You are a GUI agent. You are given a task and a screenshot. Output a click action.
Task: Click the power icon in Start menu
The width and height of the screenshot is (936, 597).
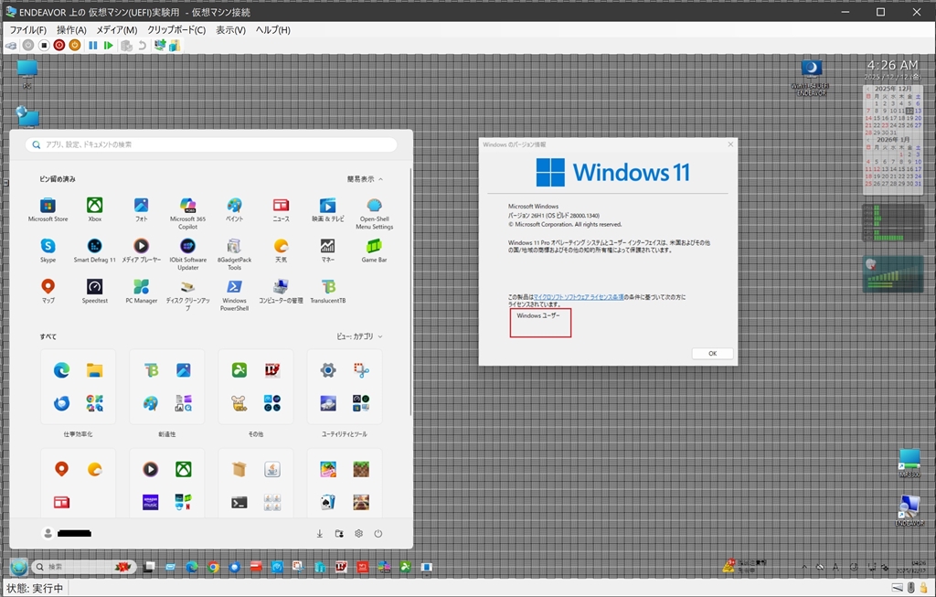378,534
